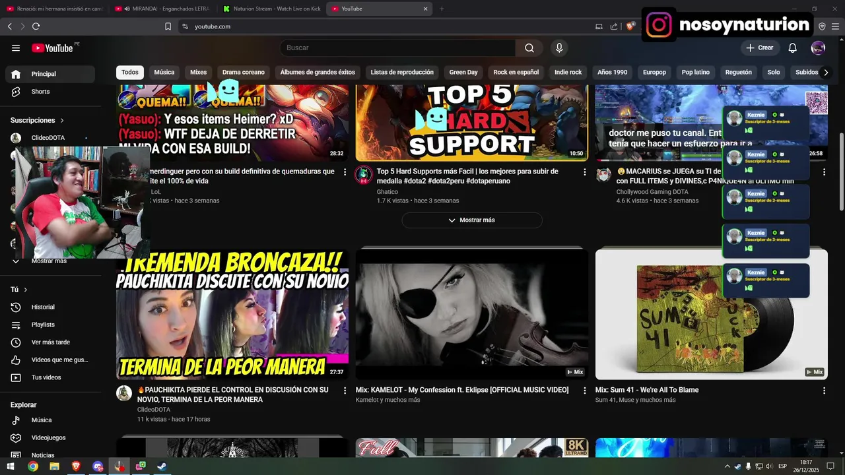Open options for PAUCHIKITA video
Image resolution: width=845 pixels, height=475 pixels.
[345, 391]
